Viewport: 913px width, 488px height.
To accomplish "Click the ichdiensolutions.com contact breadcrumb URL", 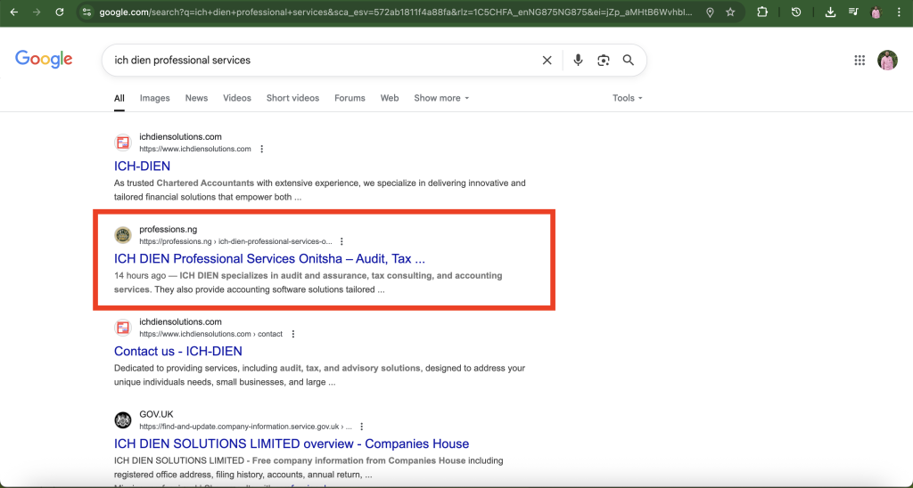I will (210, 334).
